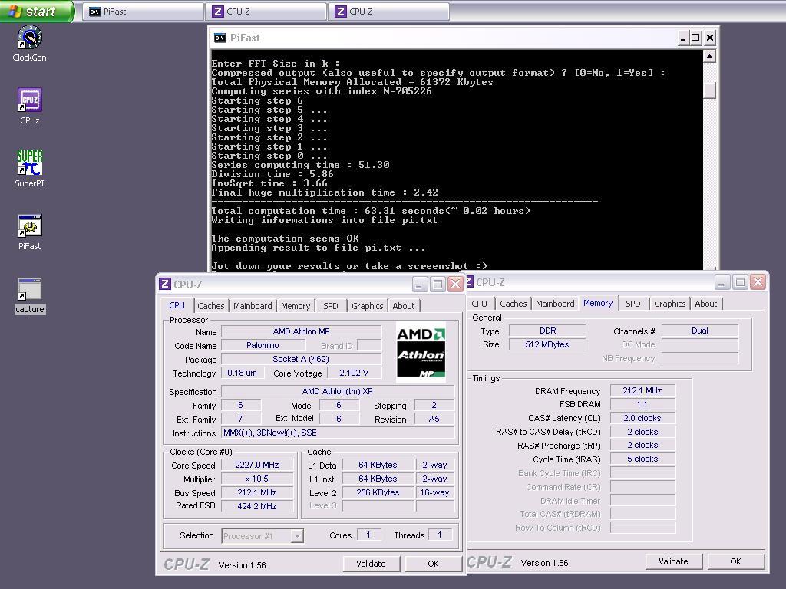Click the AMD Athlon MP logo
Screen dimensions: 786x589
click(x=421, y=353)
